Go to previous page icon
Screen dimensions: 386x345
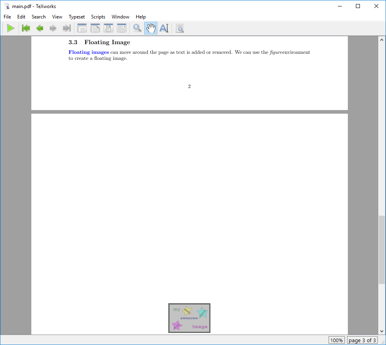click(39, 28)
